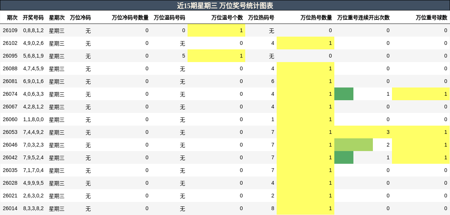Click yellow 万位温号个数 cell in row 26095
The height and width of the screenshot is (215, 450).
(216, 56)
